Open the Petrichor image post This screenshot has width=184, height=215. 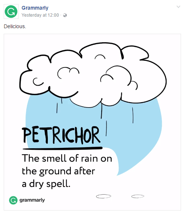click(92, 122)
